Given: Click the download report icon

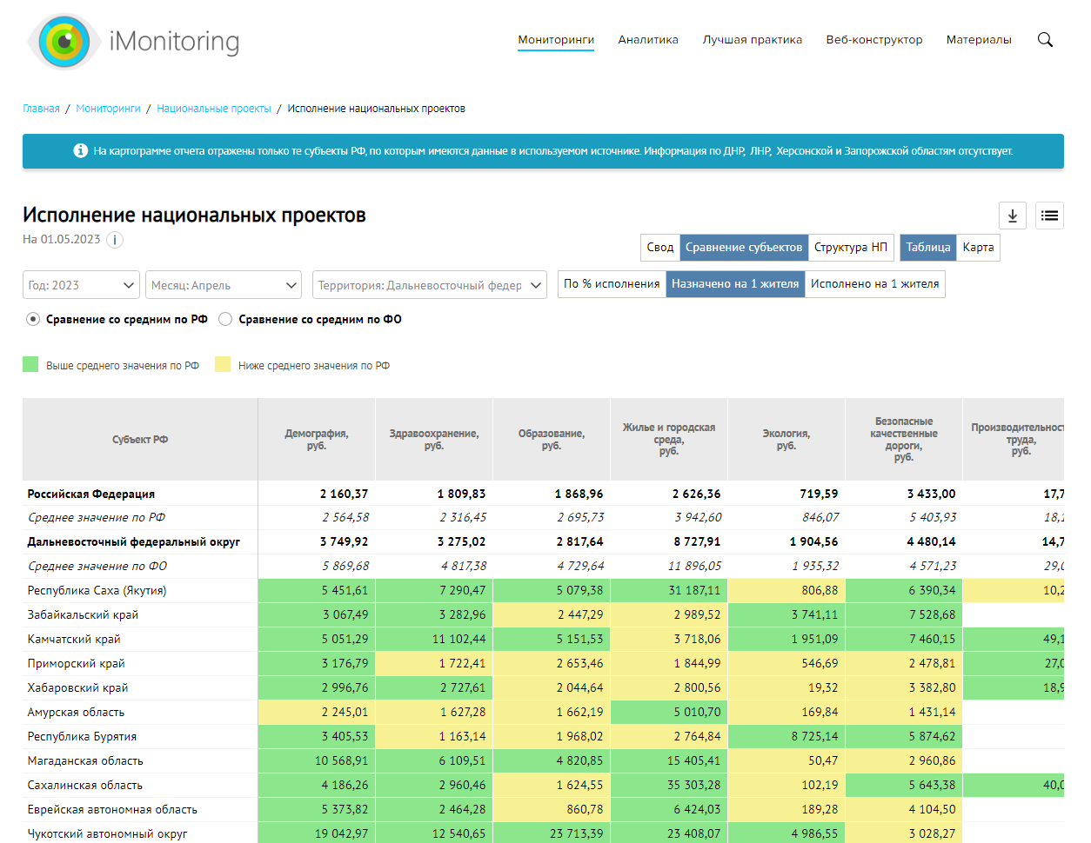Looking at the screenshot, I should [x=1013, y=216].
